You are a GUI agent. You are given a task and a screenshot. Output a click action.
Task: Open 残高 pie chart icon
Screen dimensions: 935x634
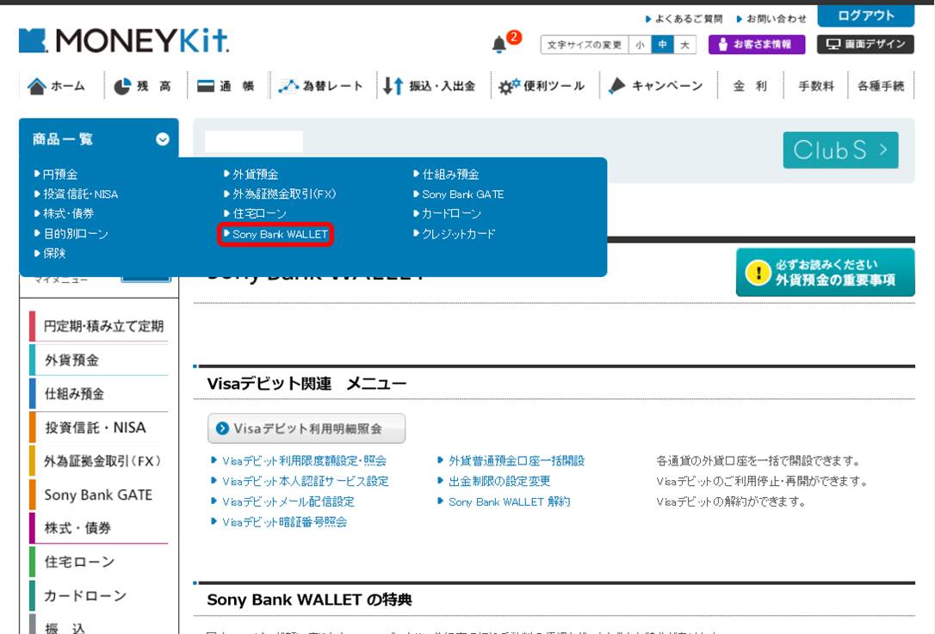coord(122,86)
